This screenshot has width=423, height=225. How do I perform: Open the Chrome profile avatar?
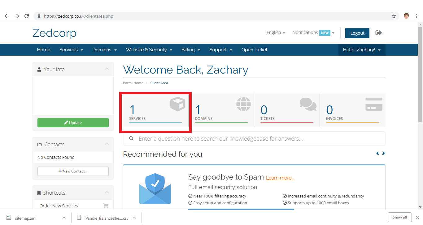407,16
